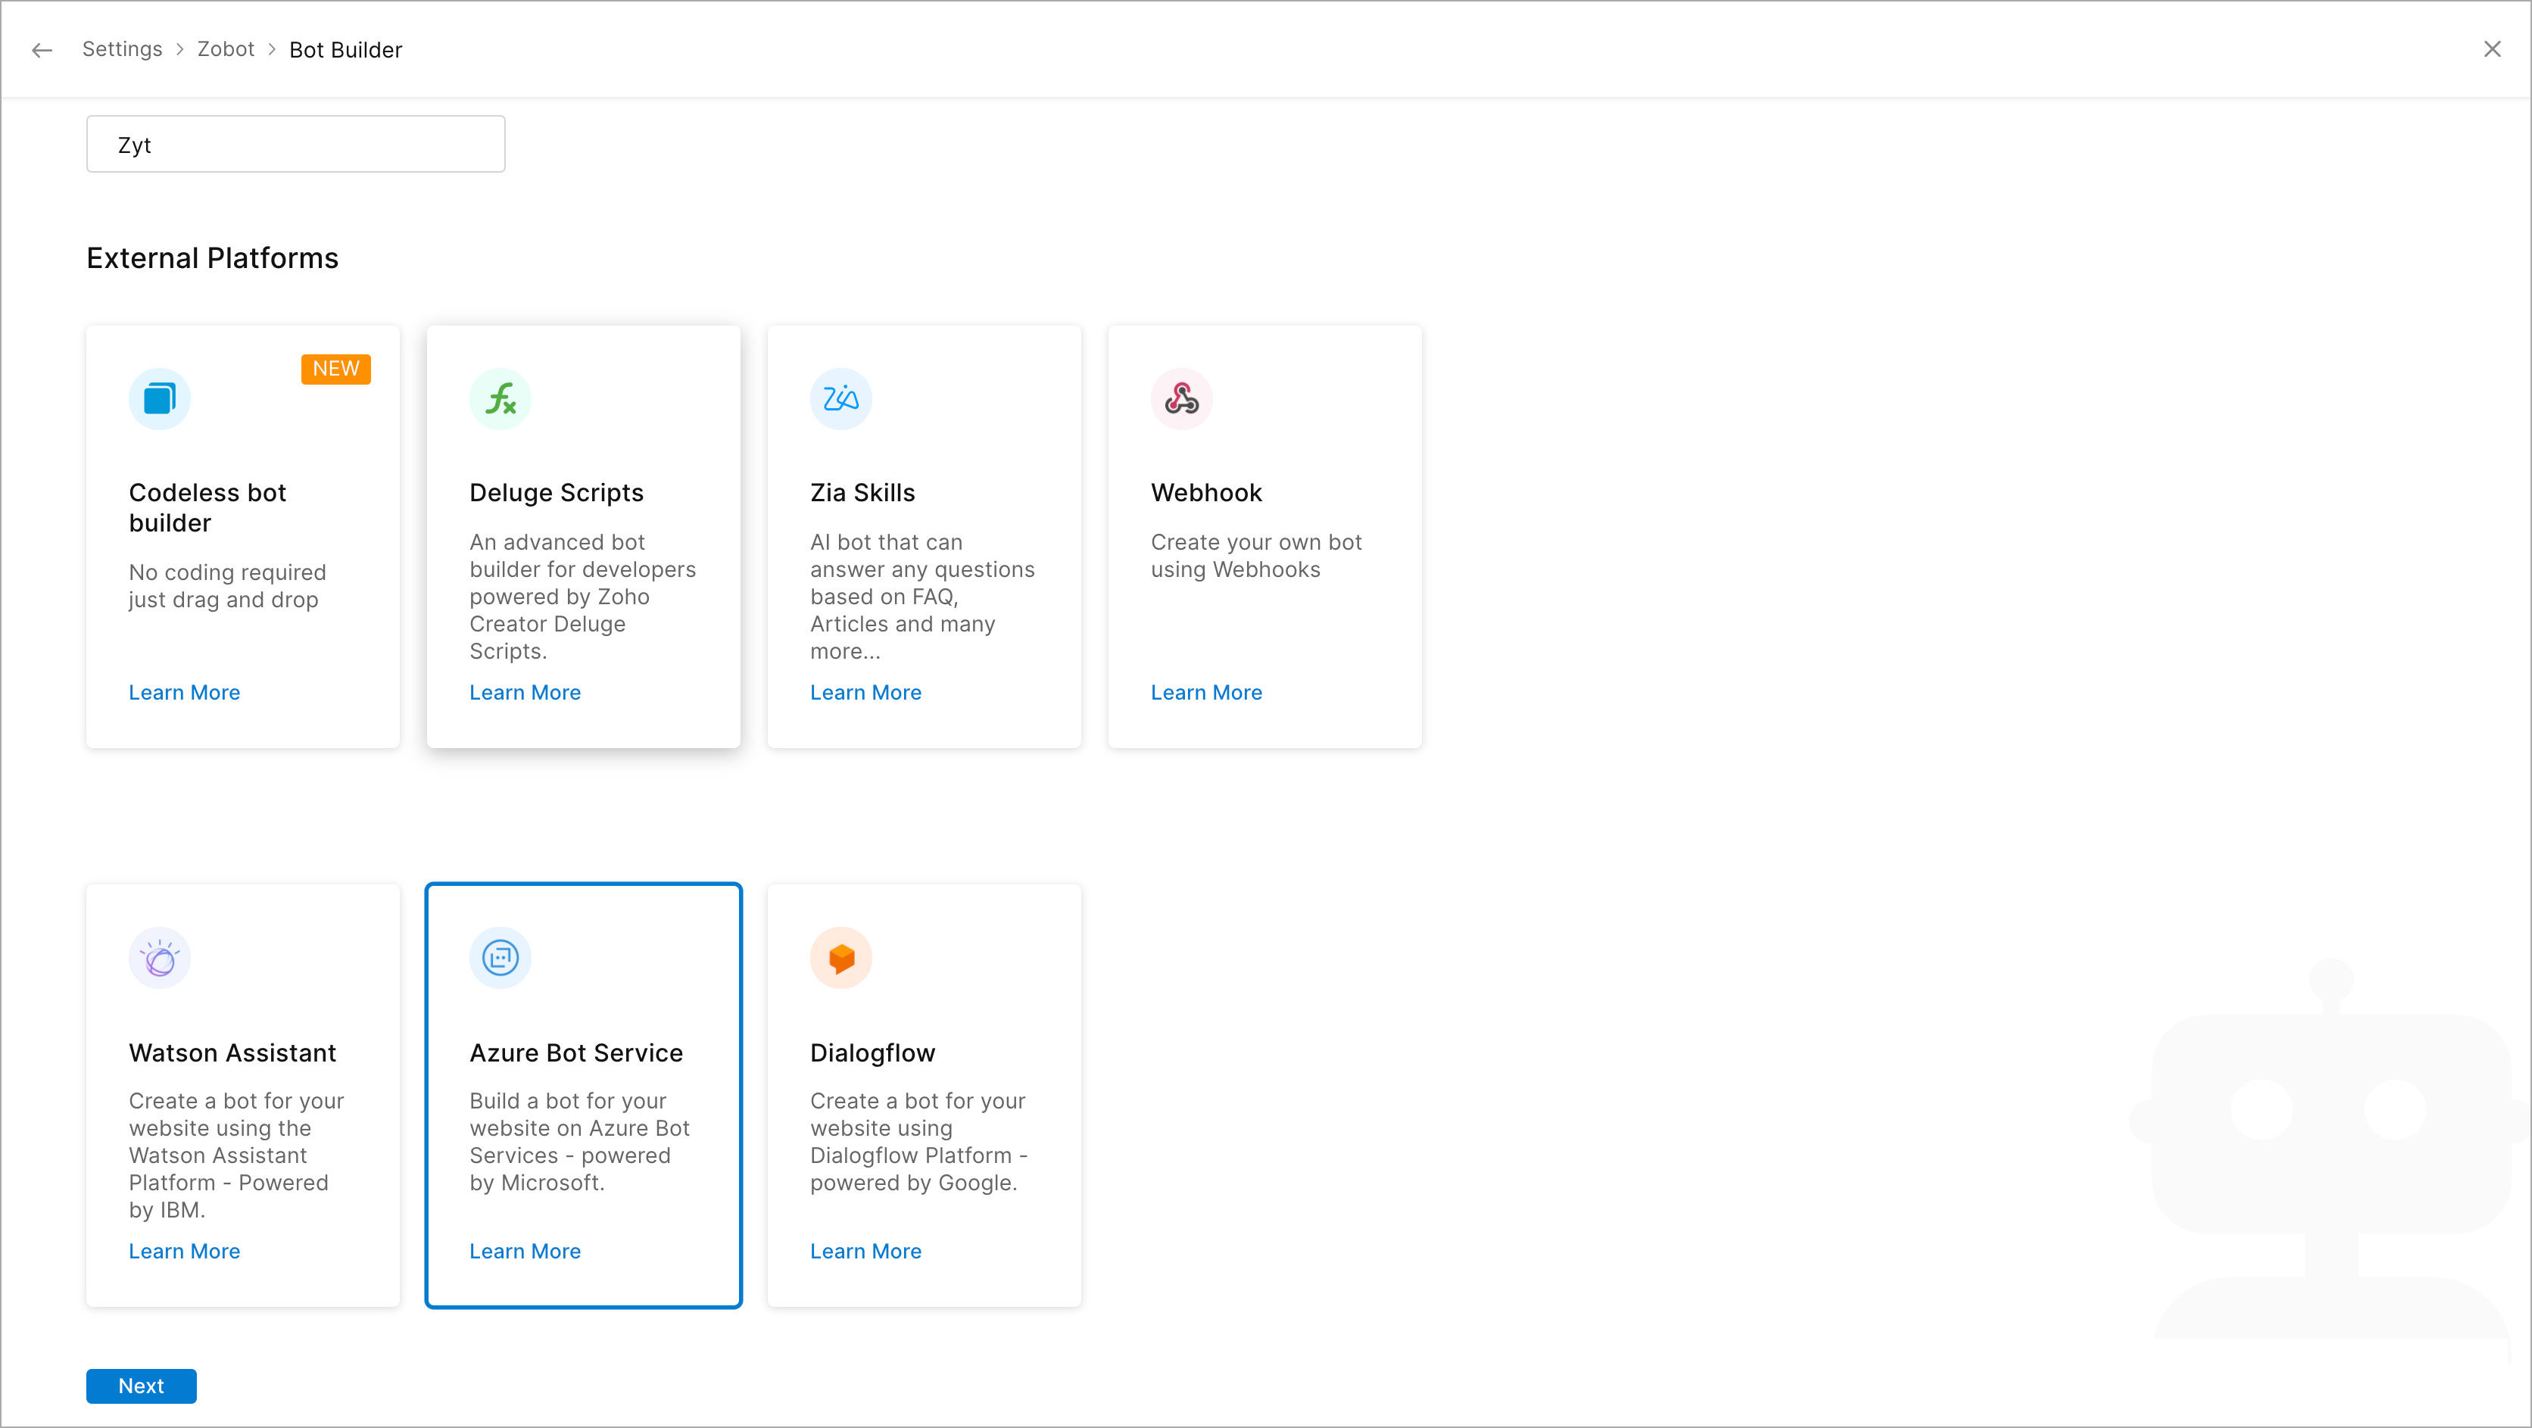Screen dimensions: 2532x1428
Task: Open Learn More for Watson Assistant
Action: 184,1251
